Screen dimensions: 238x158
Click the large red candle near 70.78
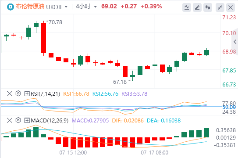(x=43, y=38)
